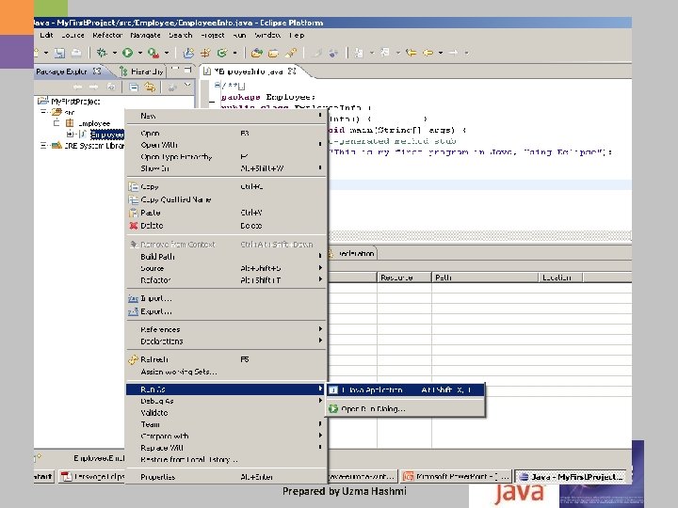Click the New Java Class toolbar icon
This screenshot has height=508, width=678.
[x=222, y=53]
